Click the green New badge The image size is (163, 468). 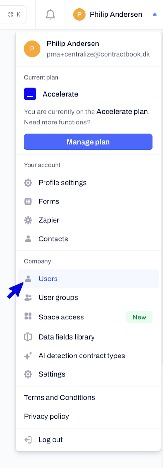click(139, 317)
